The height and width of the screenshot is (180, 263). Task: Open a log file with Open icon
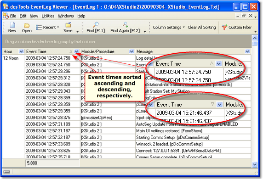coord(27,27)
